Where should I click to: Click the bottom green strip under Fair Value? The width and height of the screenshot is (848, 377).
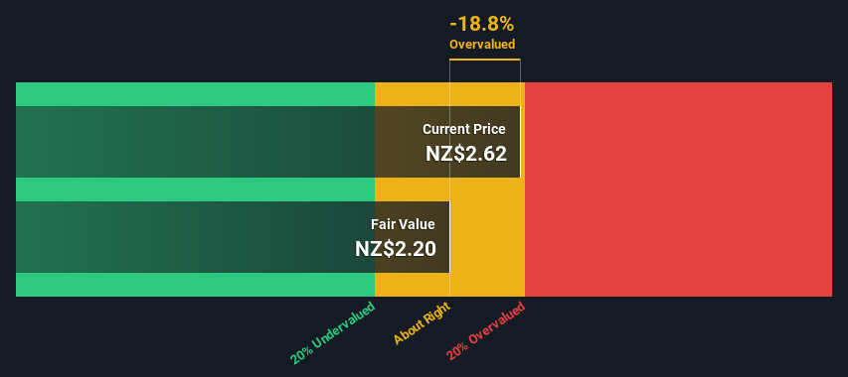pyautogui.click(x=195, y=284)
